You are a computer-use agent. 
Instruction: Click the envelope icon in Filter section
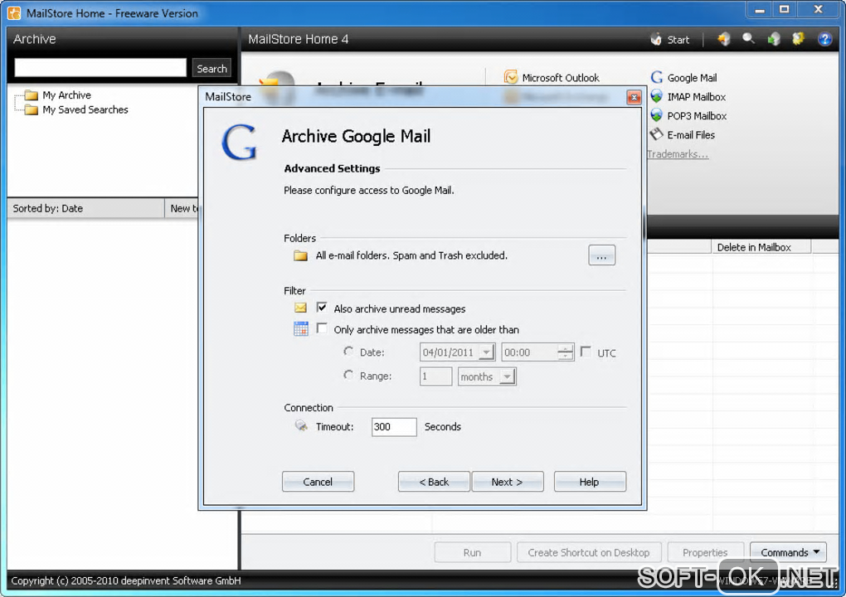(300, 308)
